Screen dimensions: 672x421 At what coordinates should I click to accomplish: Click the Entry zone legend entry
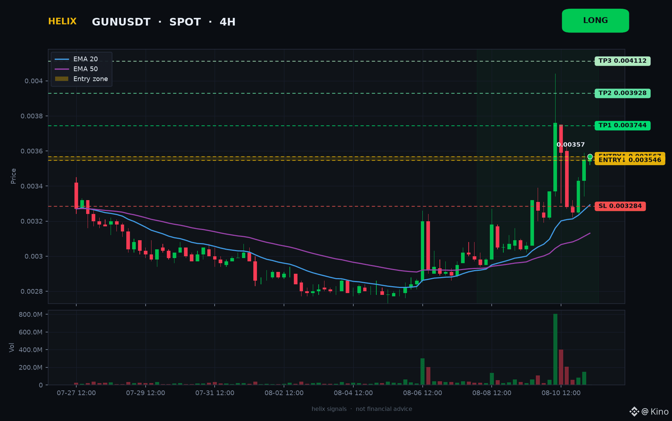pos(81,79)
